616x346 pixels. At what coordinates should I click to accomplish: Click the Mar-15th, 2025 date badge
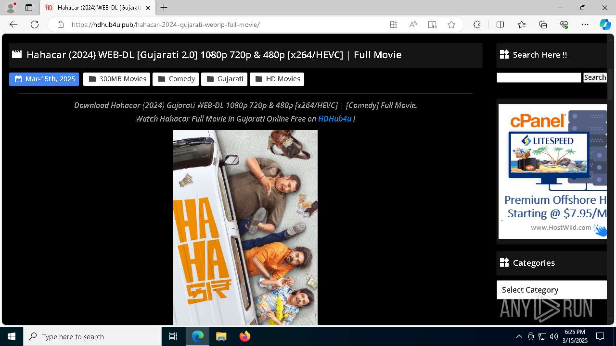coord(44,79)
